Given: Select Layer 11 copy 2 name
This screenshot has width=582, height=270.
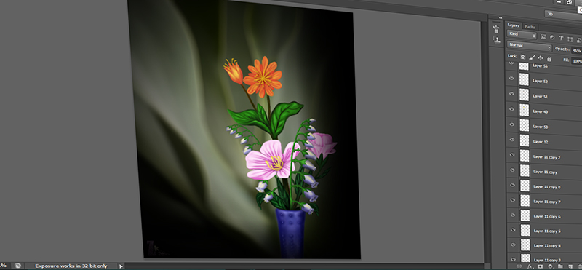Looking at the screenshot, I should point(547,157).
